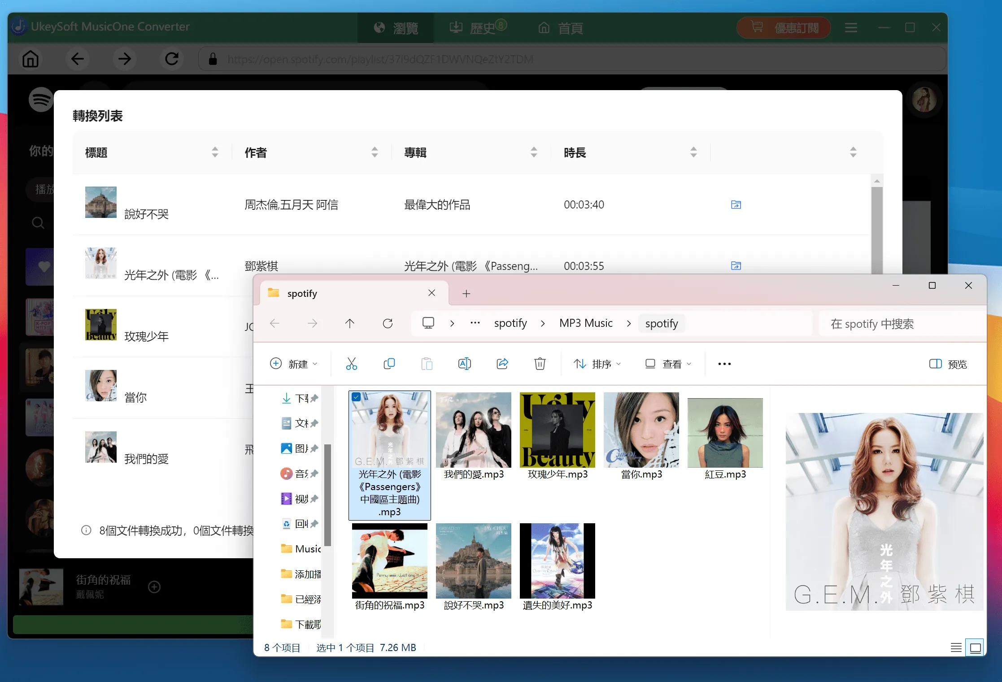Click the conversion list vertical scrollbar
The image size is (1002, 682).
click(x=877, y=231)
